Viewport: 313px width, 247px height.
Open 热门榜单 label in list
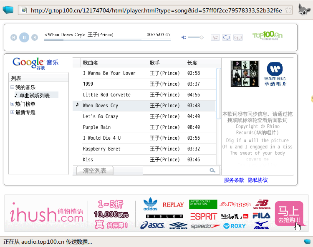pyautogui.click(x=25, y=104)
